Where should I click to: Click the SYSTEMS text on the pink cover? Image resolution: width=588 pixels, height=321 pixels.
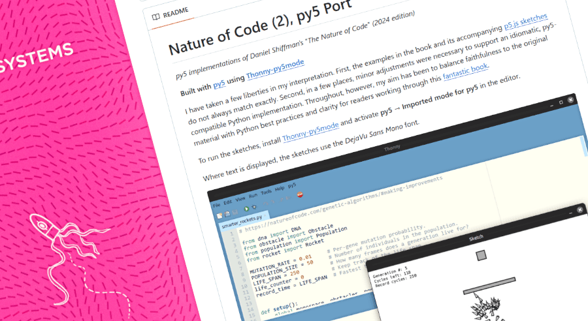coord(36,58)
